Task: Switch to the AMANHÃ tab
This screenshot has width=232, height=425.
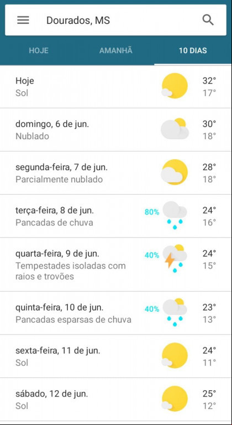Action: pyautogui.click(x=116, y=51)
